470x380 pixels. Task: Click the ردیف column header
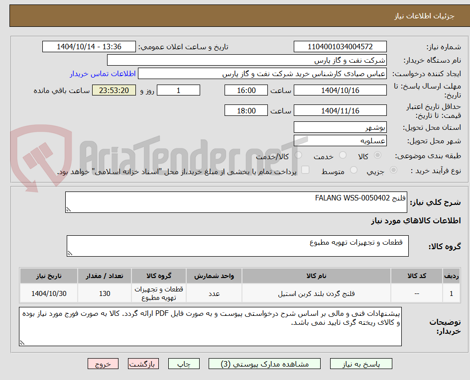(x=452, y=276)
